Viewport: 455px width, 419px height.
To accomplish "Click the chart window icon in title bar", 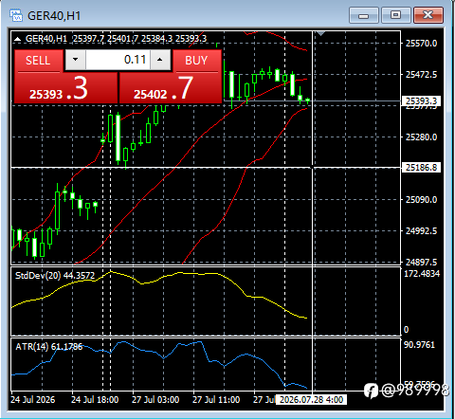I will tap(16, 15).
